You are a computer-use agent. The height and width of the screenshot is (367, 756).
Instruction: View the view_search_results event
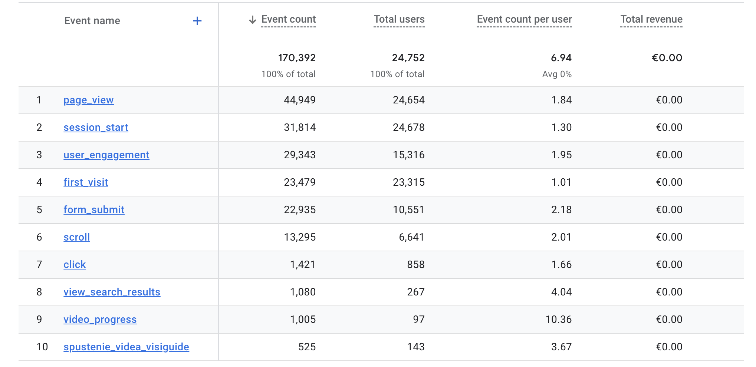[112, 292]
